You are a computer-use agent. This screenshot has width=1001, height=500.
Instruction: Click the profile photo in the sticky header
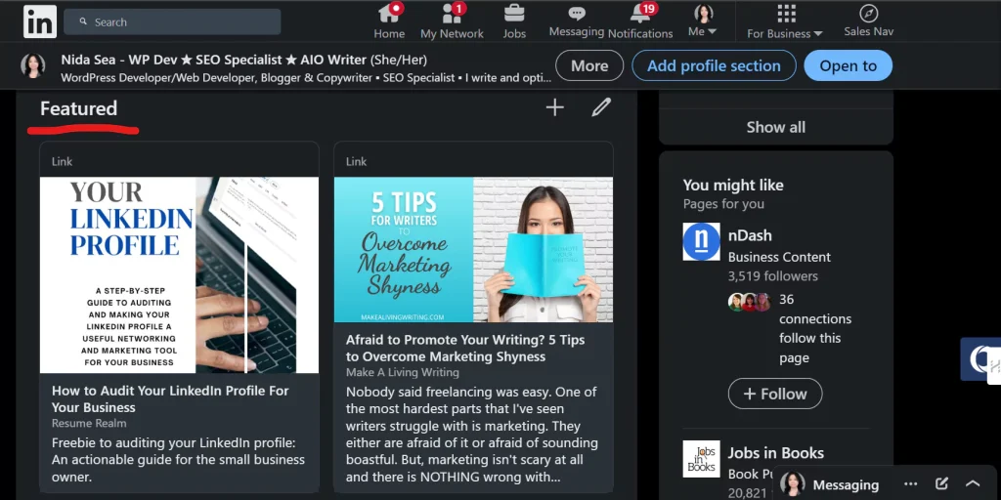click(32, 65)
